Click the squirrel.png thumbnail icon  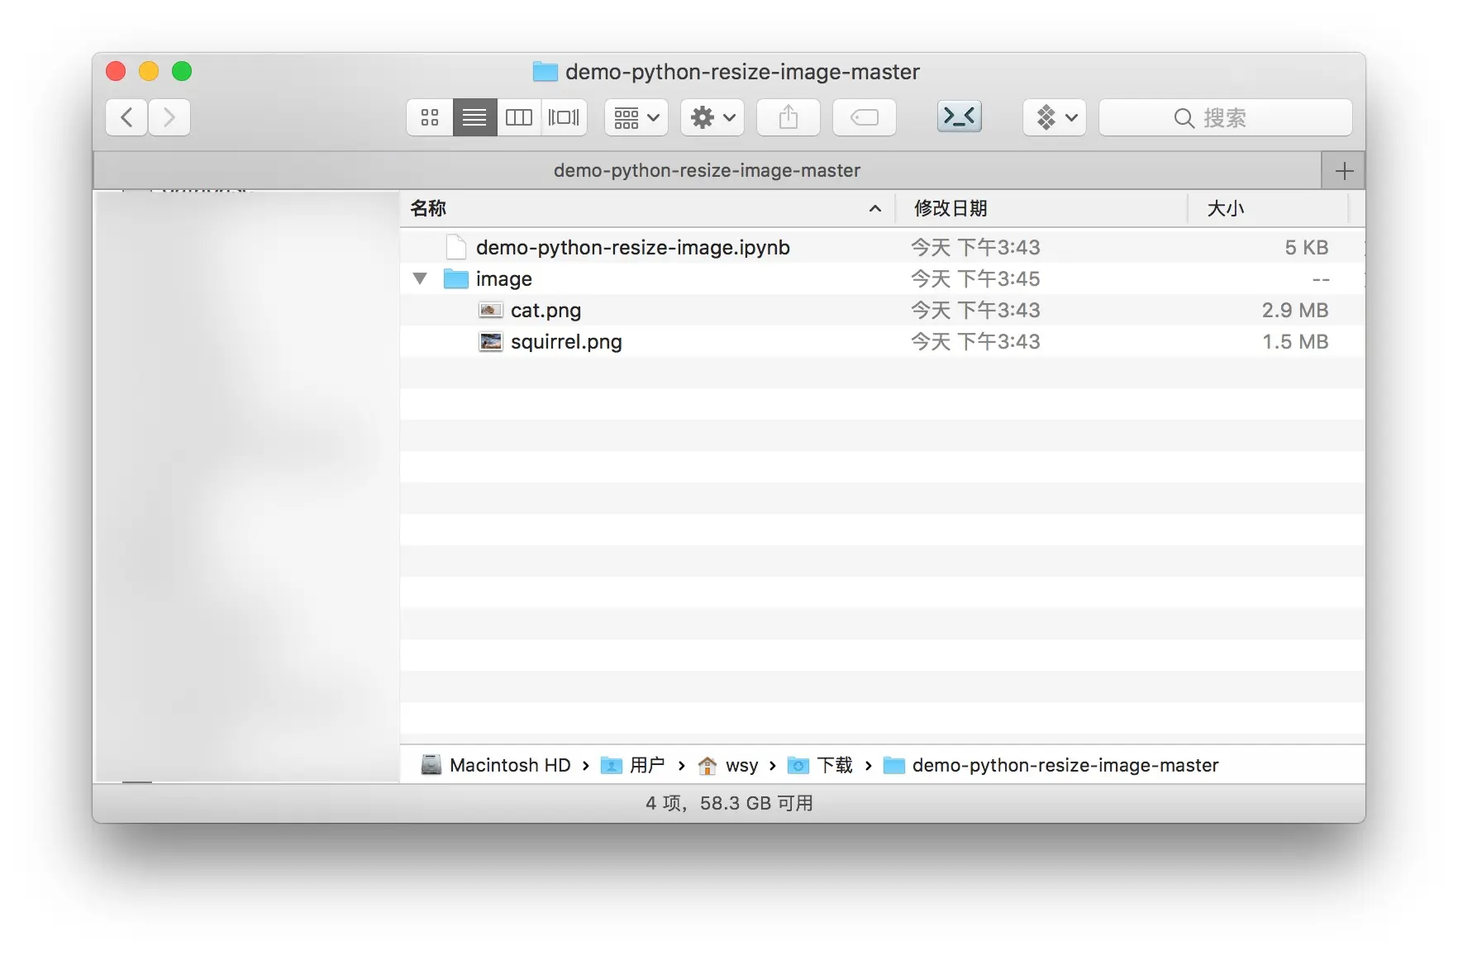pyautogui.click(x=491, y=341)
